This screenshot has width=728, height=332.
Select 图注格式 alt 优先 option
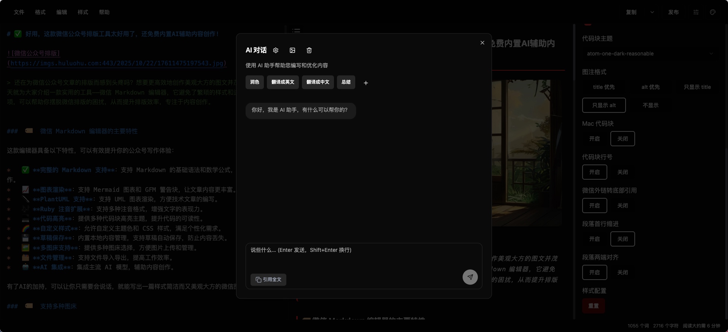[x=651, y=87]
